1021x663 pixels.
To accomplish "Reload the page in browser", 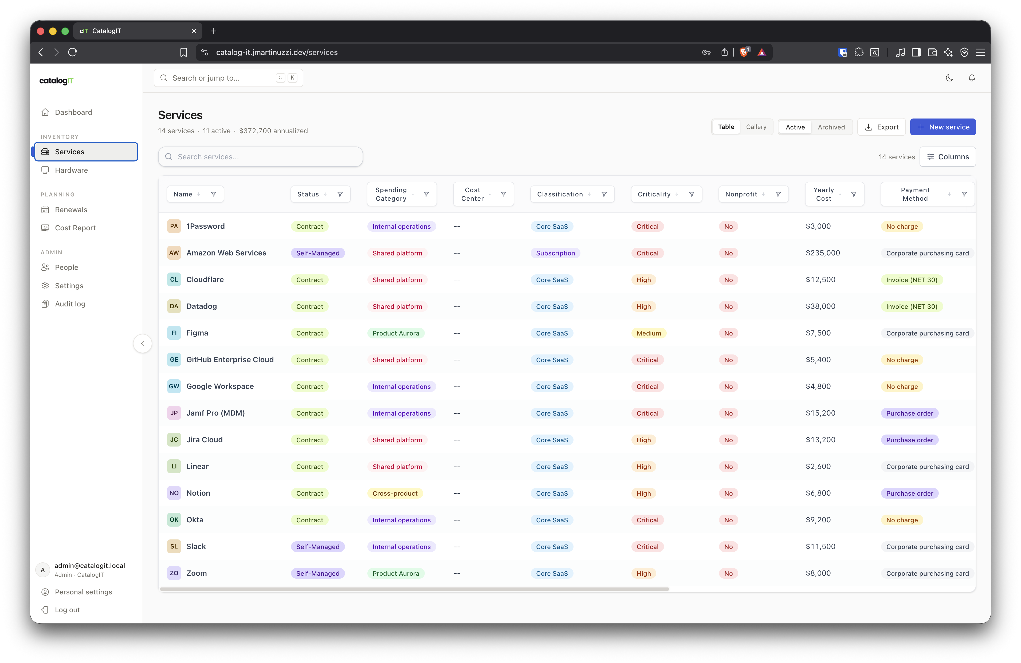I will 73,52.
